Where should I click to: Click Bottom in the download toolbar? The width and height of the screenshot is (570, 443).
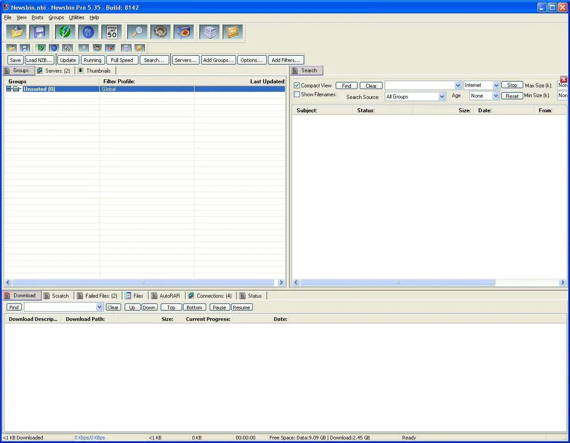(194, 308)
